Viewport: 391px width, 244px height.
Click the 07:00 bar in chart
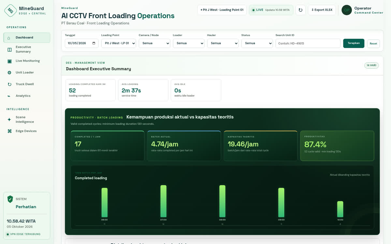pyautogui.click(x=164, y=201)
